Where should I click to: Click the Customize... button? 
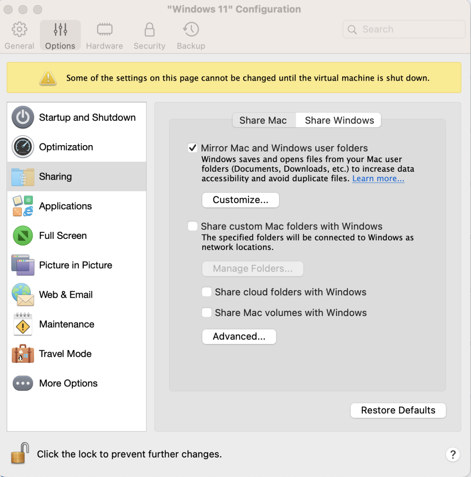pyautogui.click(x=240, y=200)
